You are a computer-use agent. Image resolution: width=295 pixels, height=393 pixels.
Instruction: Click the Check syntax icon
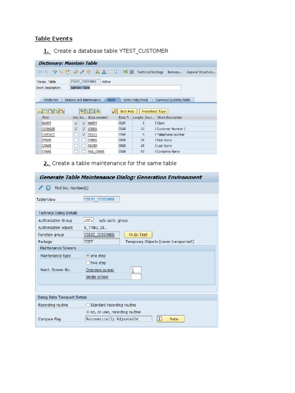[76, 72]
